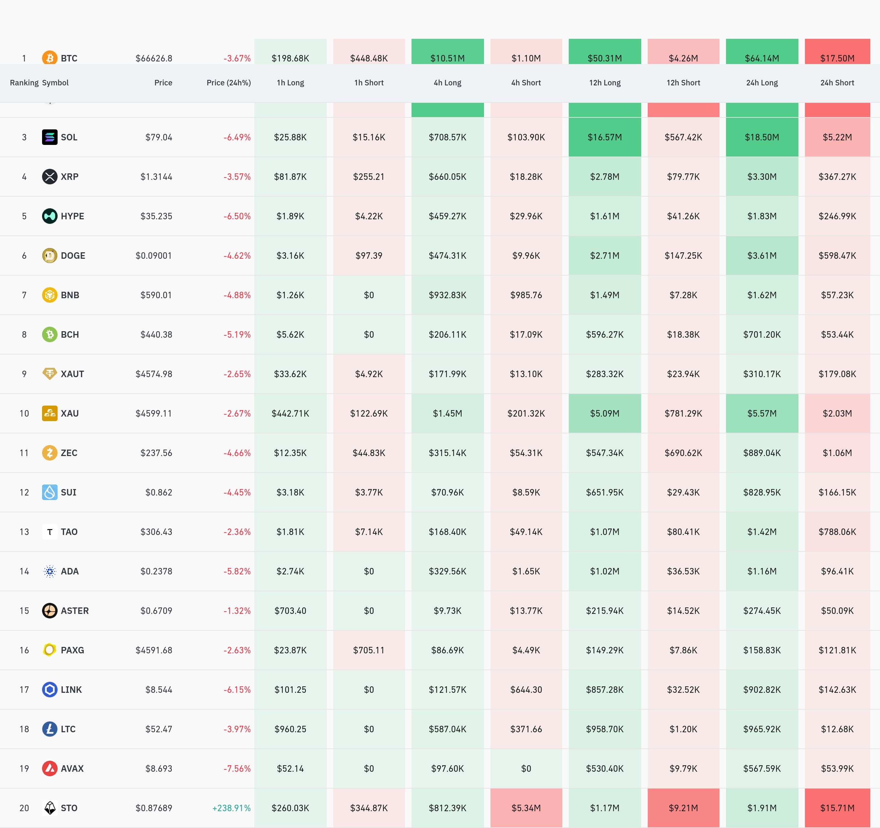The image size is (880, 828).
Task: Click the Avalanche AVAX icon
Action: 49,768
